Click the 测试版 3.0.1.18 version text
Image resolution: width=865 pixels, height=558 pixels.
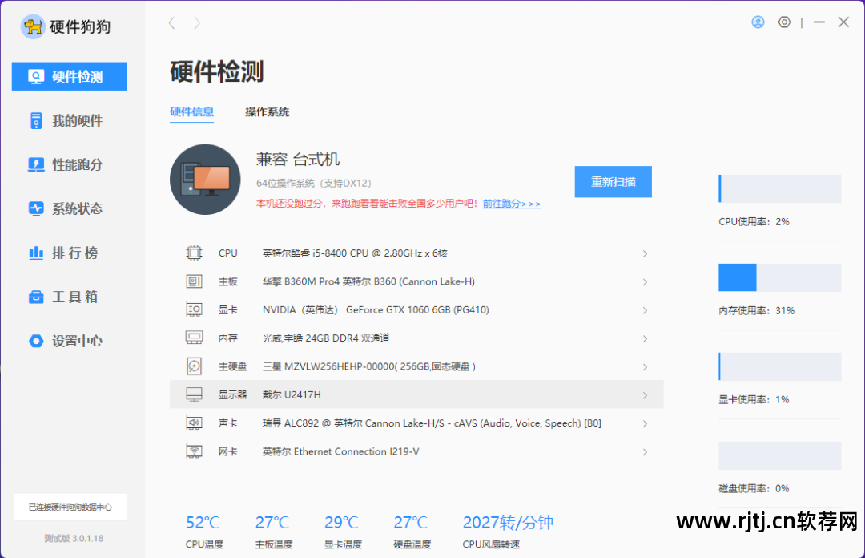[x=74, y=538]
